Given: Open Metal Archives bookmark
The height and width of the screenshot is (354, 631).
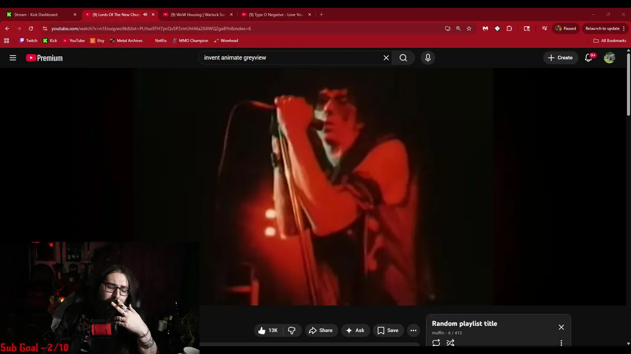Looking at the screenshot, I should 126,41.
